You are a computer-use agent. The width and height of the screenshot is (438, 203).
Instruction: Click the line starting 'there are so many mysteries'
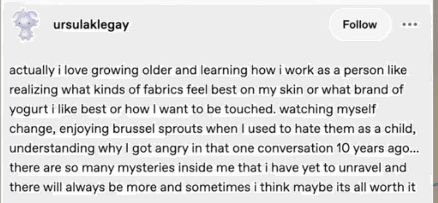click(x=208, y=168)
